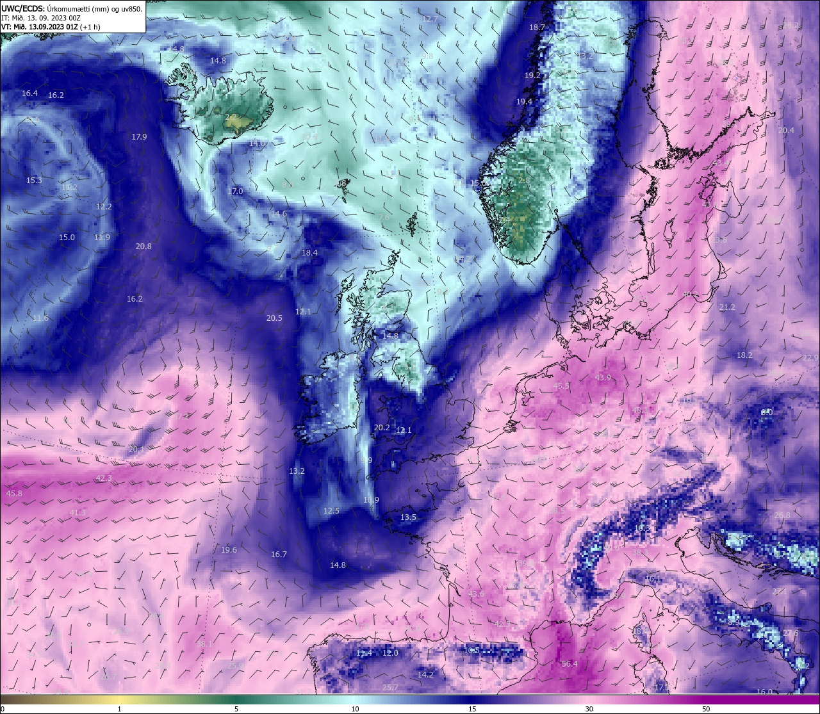Click the 50 tick on the color scale

click(x=705, y=709)
